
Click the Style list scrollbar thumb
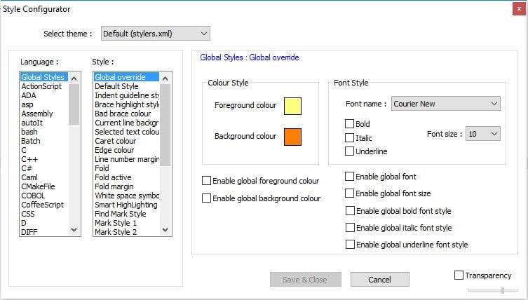165,125
